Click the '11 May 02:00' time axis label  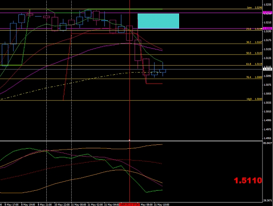tap(95, 205)
